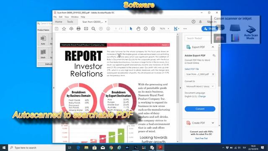Launch Google Chrome from taskbar
The image size is (268, 151).
click(111, 148)
